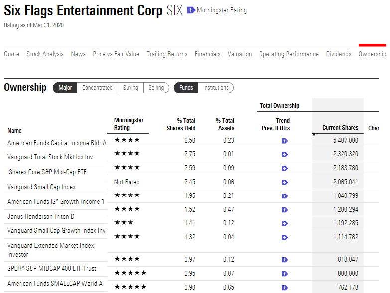Open SPDR S&P MIDCAP 400 ETF Trust
This screenshot has height=293, width=390.
(52, 268)
